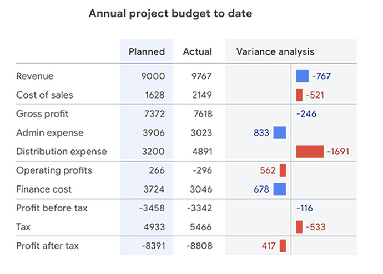
Task: Select the planned Profit after tax -8391
Action: (x=151, y=246)
